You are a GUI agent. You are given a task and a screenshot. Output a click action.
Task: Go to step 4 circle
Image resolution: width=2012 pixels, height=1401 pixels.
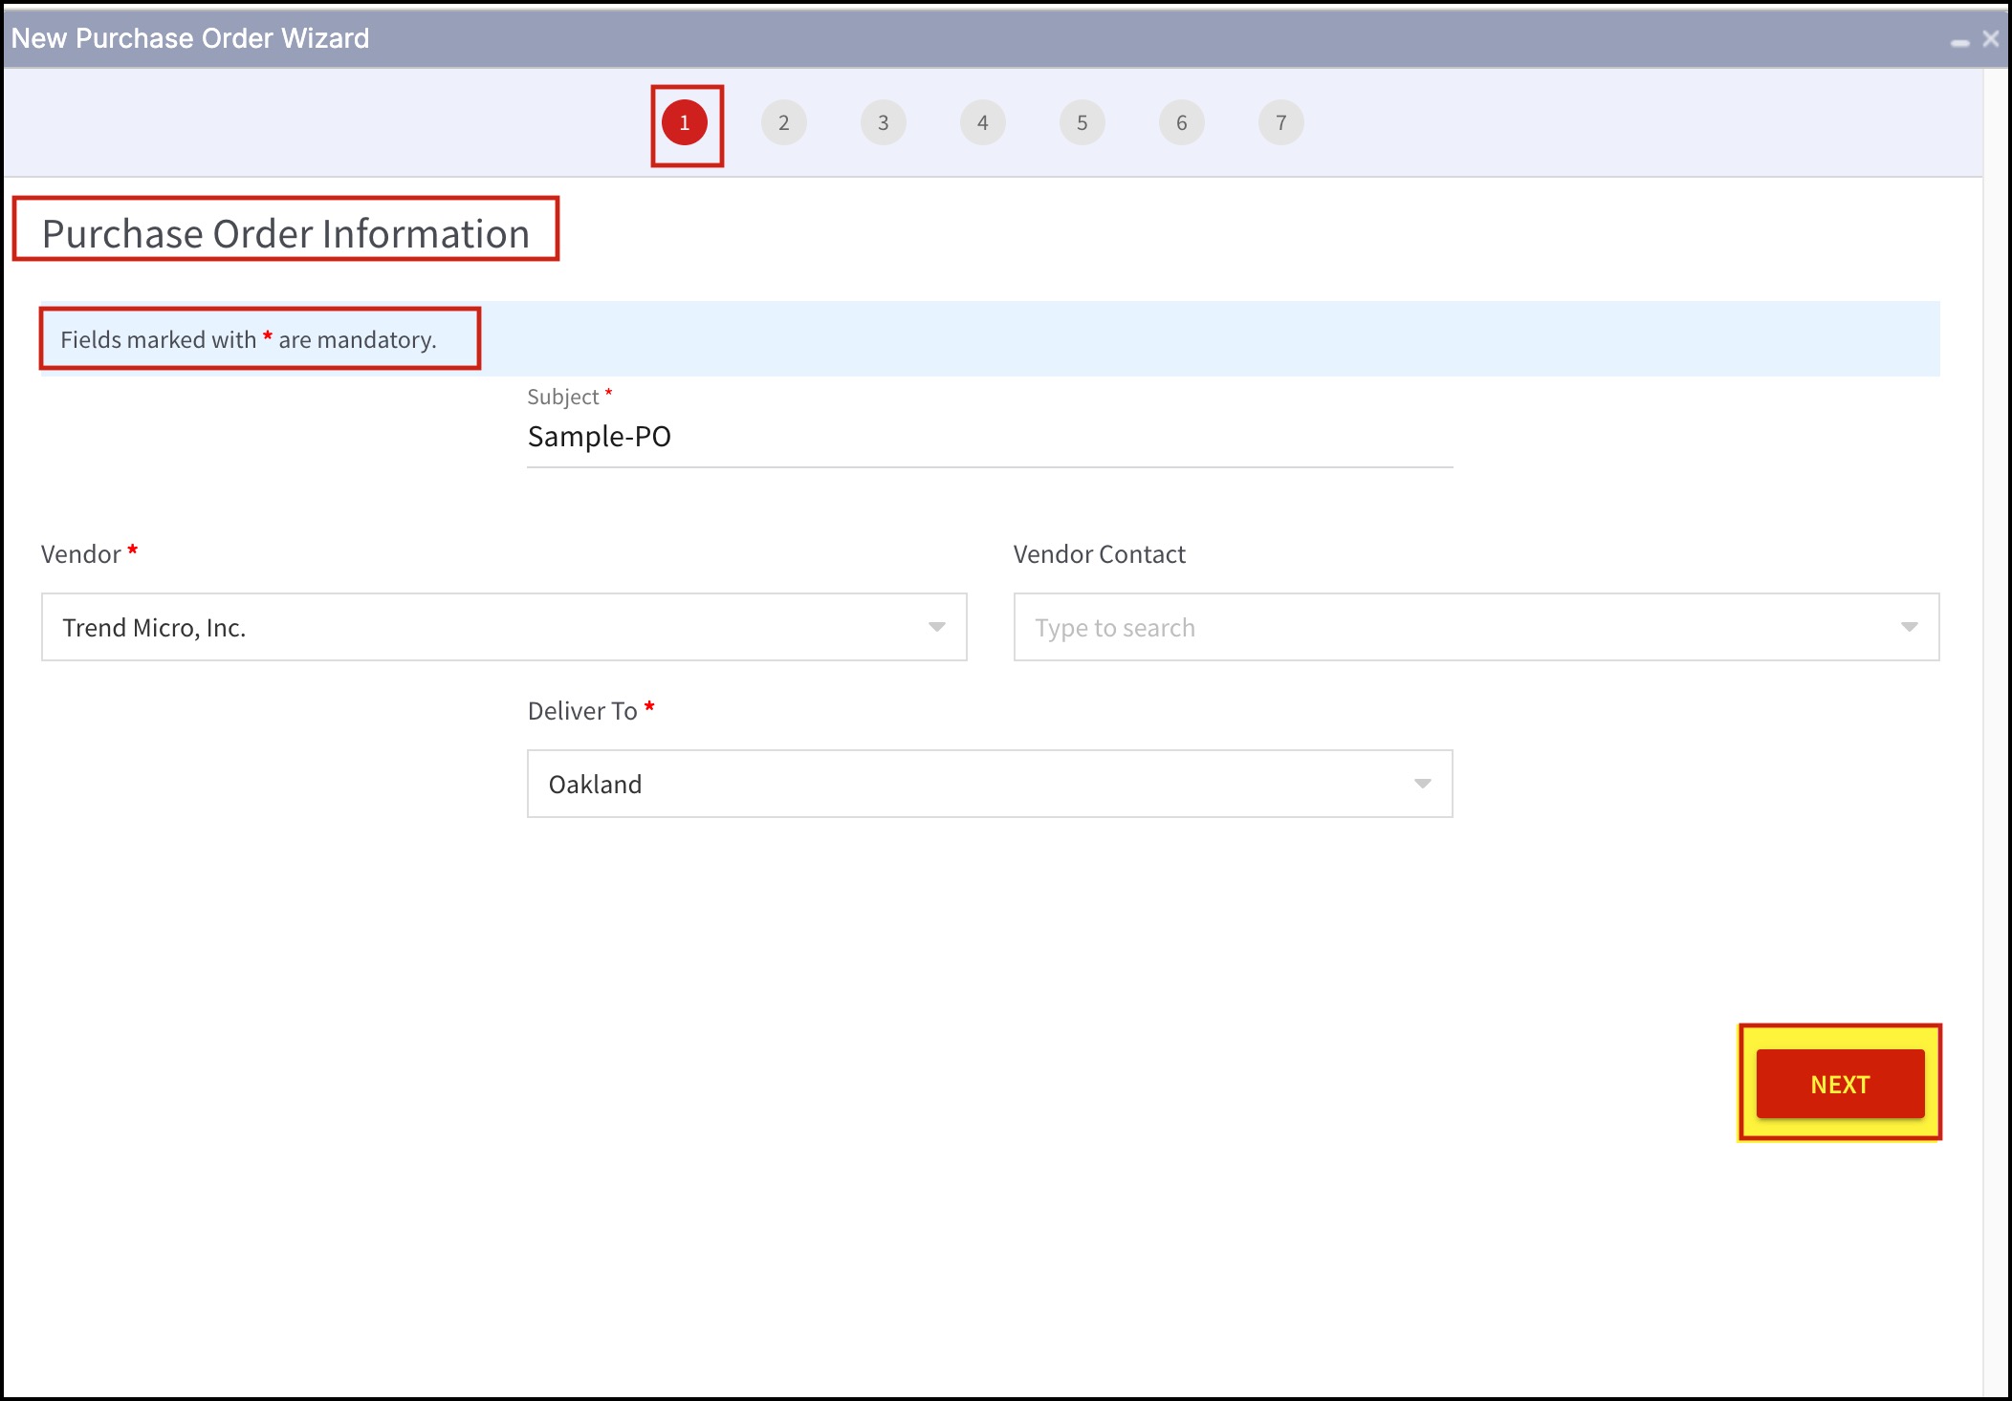[982, 123]
